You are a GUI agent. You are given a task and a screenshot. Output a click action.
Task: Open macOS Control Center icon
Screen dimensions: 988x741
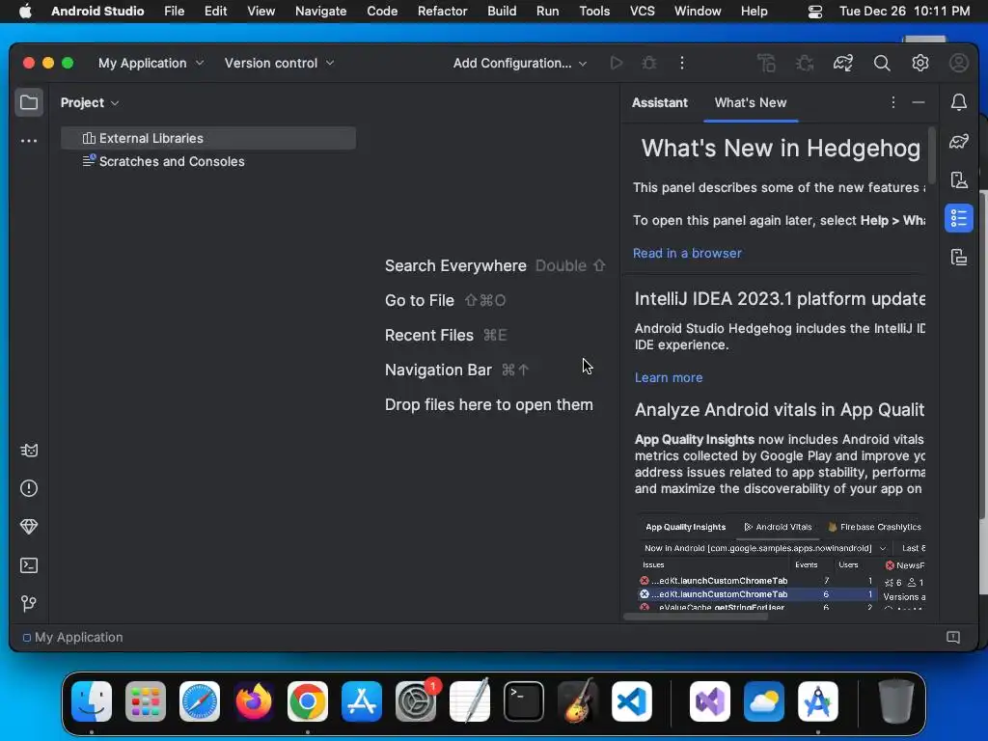tap(814, 12)
